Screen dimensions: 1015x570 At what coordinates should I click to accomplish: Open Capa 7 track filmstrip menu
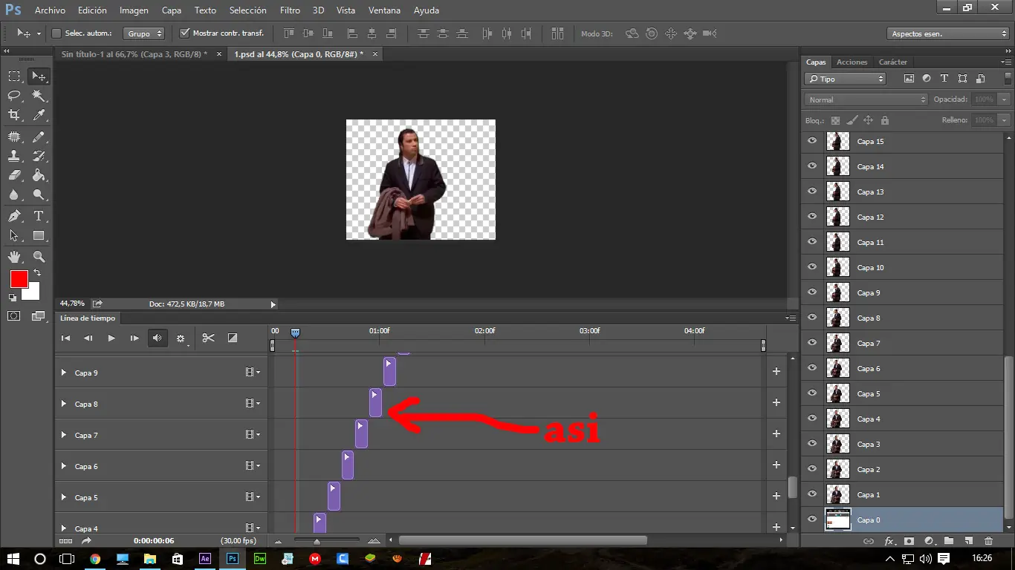click(x=253, y=435)
